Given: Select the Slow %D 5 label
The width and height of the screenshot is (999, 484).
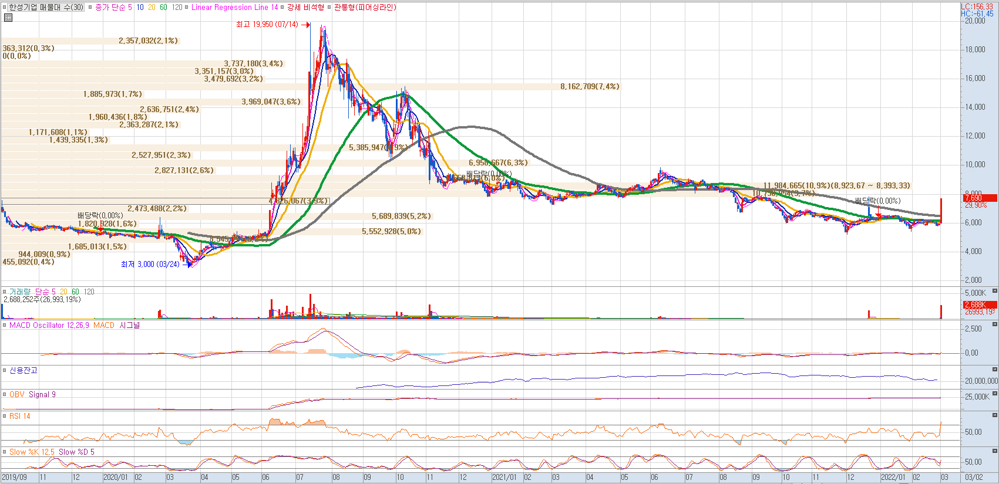Looking at the screenshot, I should [76, 452].
